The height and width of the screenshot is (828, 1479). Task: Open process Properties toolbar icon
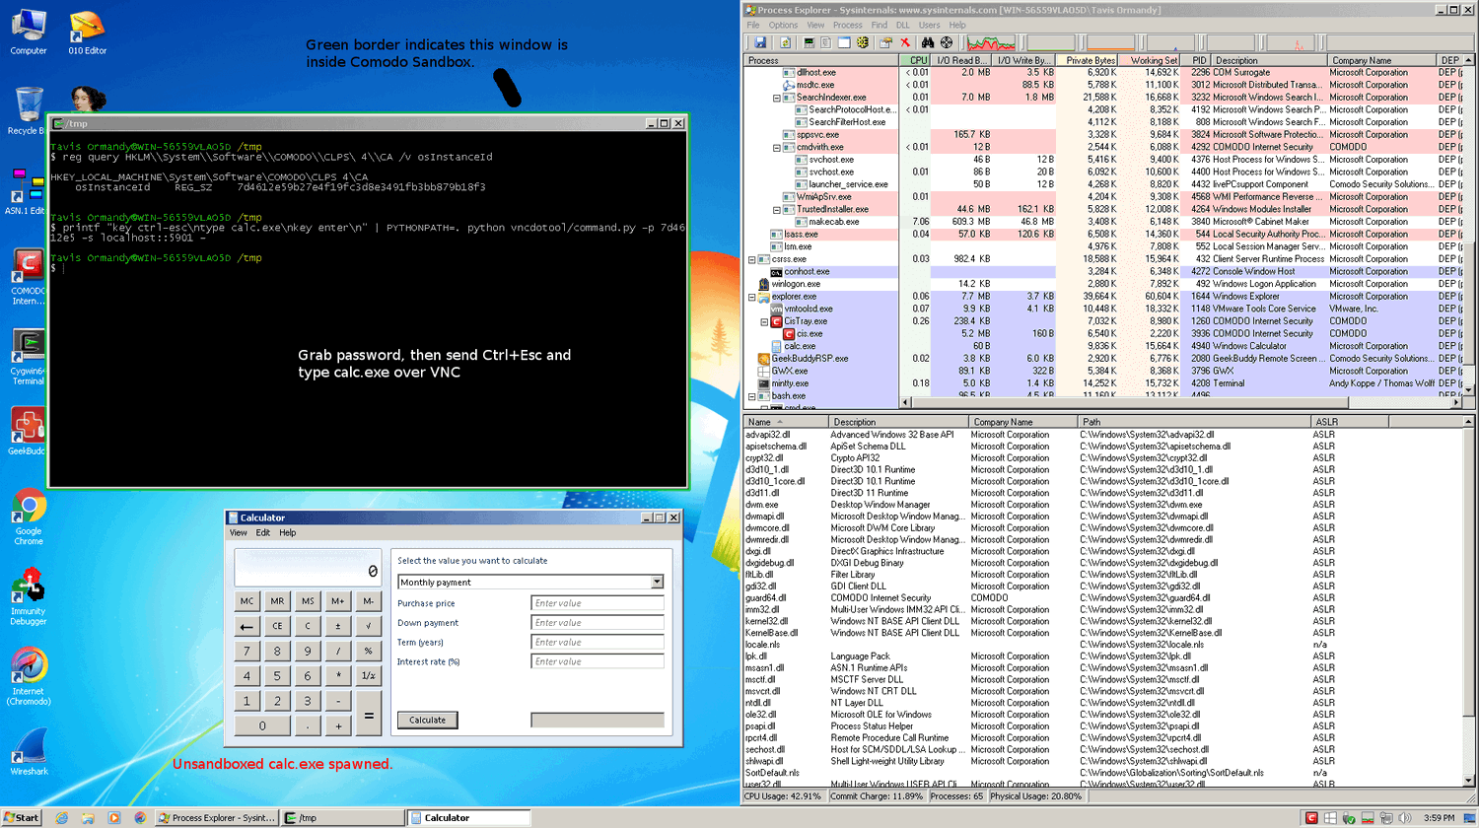coord(884,42)
